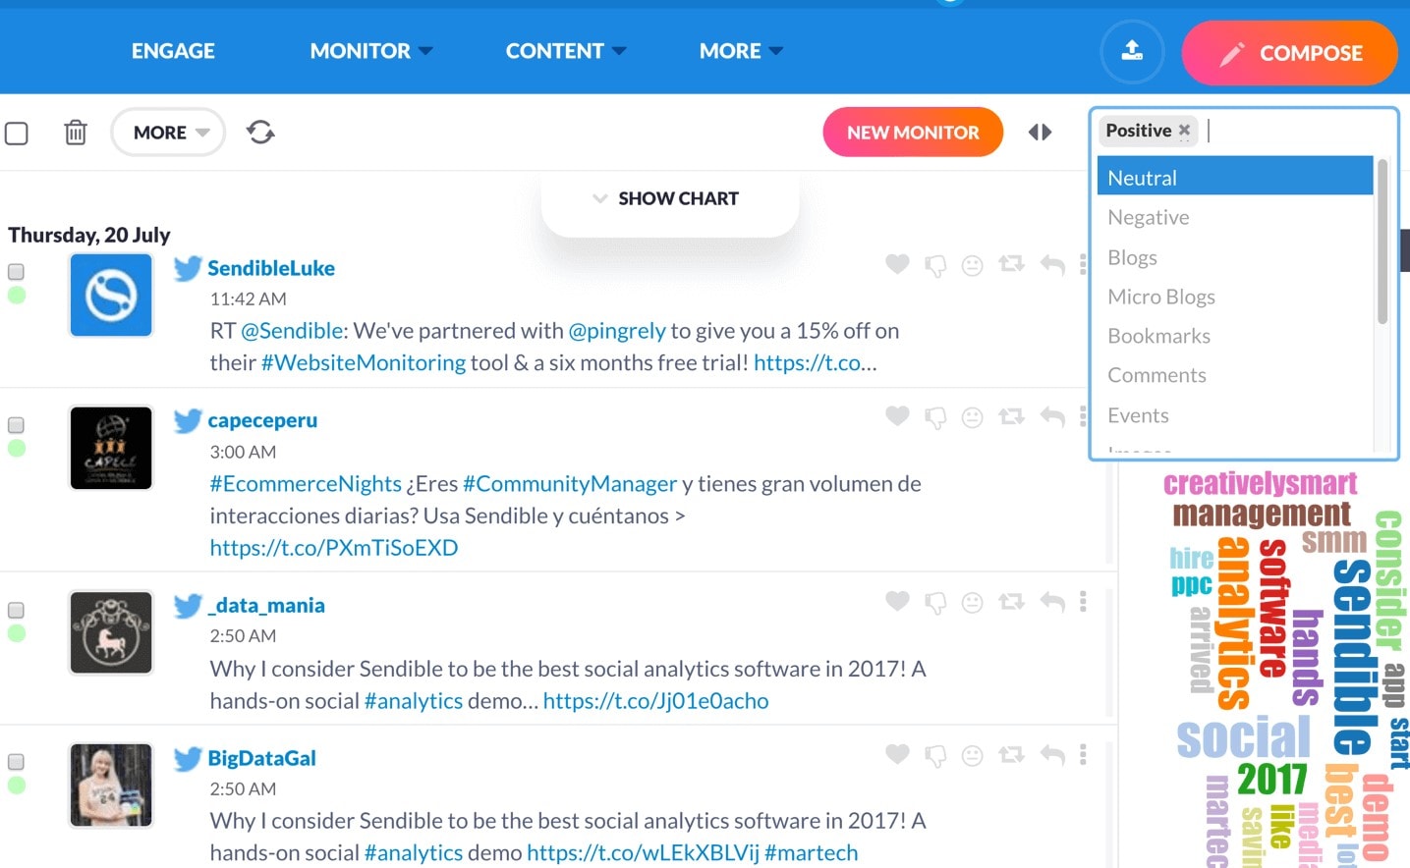Screen dimensions: 1410x868
Task: Open the #WebsiteMonitoring hashtag link
Action: (364, 362)
